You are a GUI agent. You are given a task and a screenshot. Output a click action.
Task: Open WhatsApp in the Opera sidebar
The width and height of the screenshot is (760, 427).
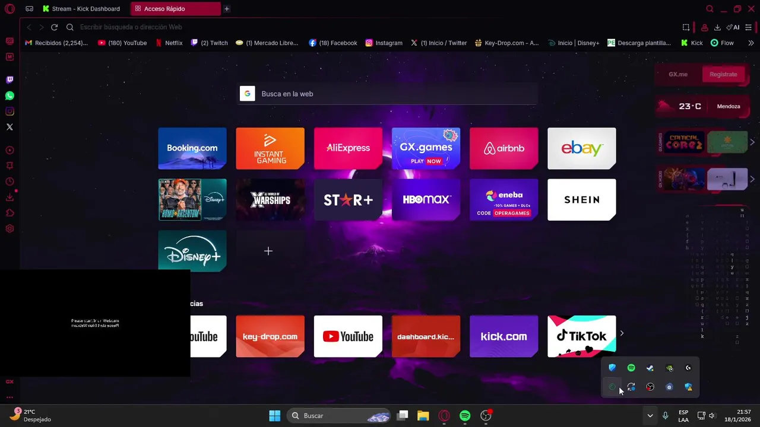coord(9,95)
